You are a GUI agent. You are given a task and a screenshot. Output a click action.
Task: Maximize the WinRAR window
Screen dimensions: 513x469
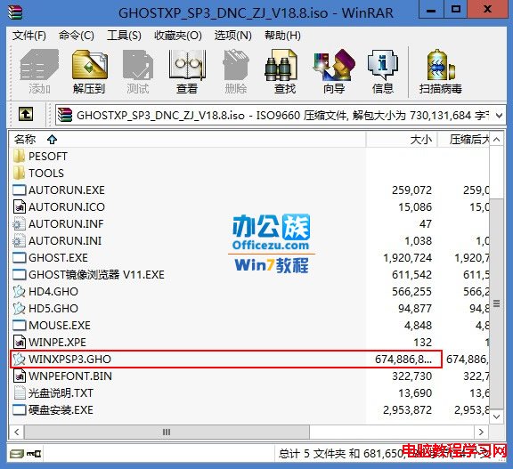(x=456, y=10)
